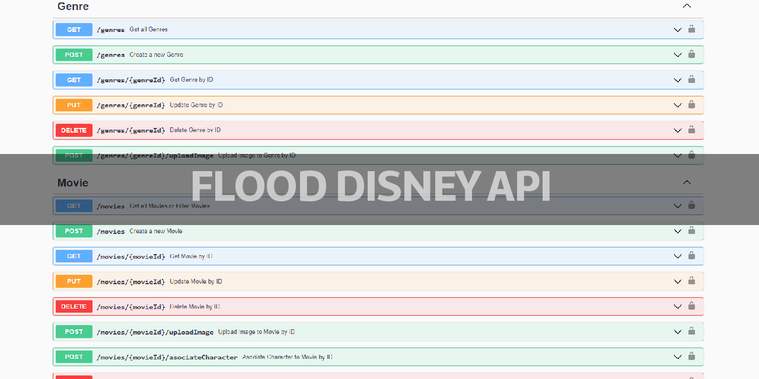Expand GET /movies/{movieId} Get Movie by ID
This screenshot has height=379, width=759.
pos(677,256)
